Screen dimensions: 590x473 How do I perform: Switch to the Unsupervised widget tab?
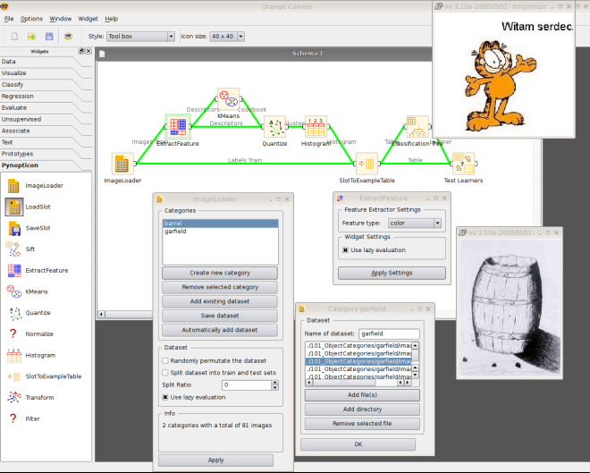point(46,119)
